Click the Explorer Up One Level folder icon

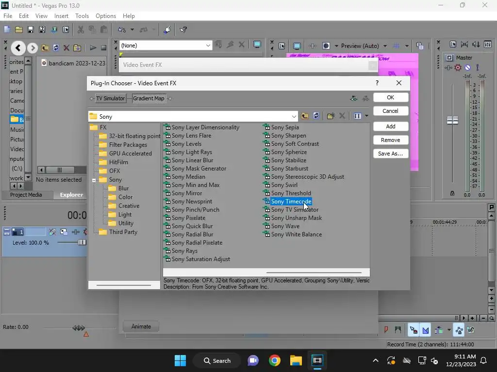pyautogui.click(x=45, y=48)
